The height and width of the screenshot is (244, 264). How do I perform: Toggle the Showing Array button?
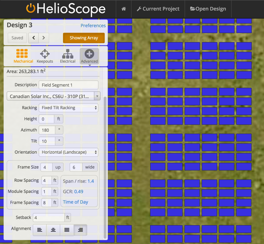84,38
